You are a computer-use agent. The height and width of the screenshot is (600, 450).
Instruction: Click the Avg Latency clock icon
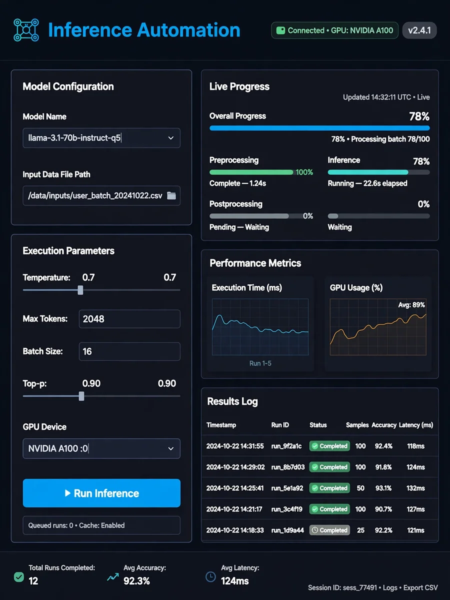211,577
